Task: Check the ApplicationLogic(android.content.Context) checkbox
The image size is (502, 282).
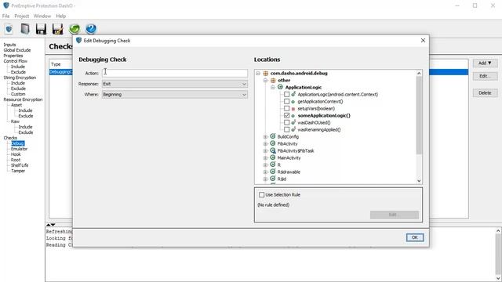Action: (x=286, y=94)
